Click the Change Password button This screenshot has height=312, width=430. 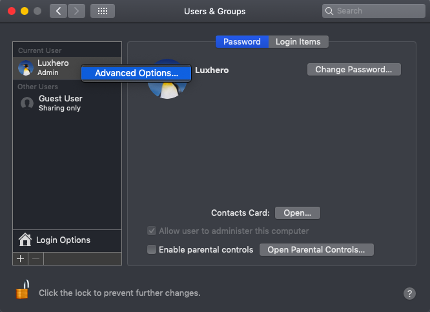(354, 69)
